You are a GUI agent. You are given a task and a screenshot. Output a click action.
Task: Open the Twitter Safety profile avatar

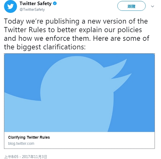point(10,6)
